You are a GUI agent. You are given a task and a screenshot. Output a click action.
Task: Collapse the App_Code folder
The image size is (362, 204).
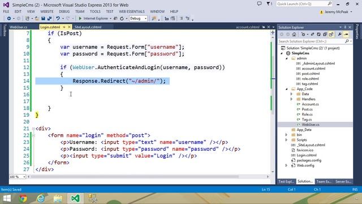287,89
